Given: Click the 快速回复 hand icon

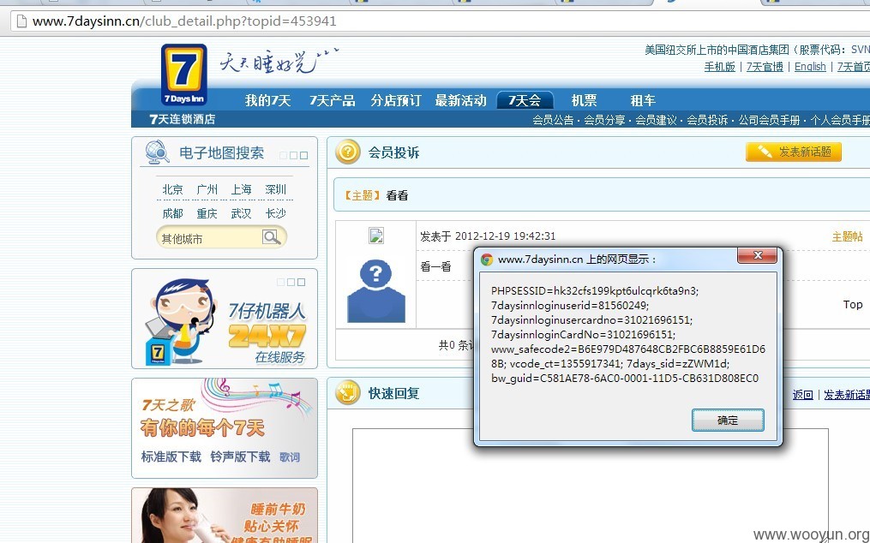Looking at the screenshot, I should (348, 393).
